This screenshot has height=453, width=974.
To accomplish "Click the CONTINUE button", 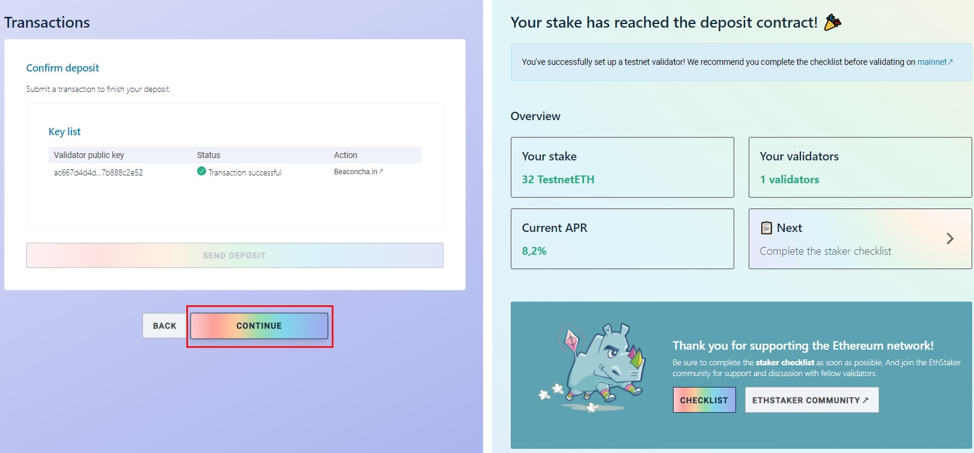I will coord(259,326).
